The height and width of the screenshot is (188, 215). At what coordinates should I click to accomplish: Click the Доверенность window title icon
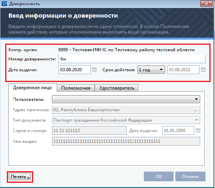coord(4,4)
